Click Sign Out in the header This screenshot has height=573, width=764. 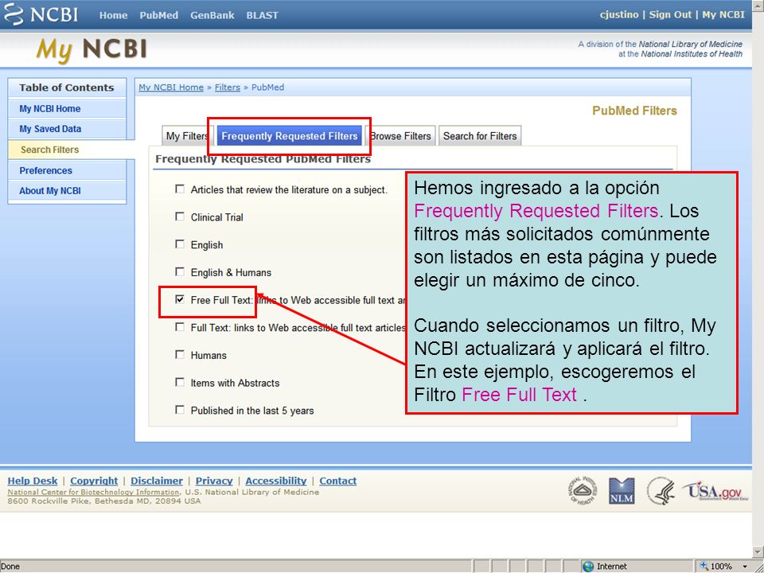point(670,14)
